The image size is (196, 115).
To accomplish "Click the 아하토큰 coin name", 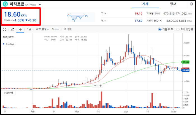I will [17, 4].
